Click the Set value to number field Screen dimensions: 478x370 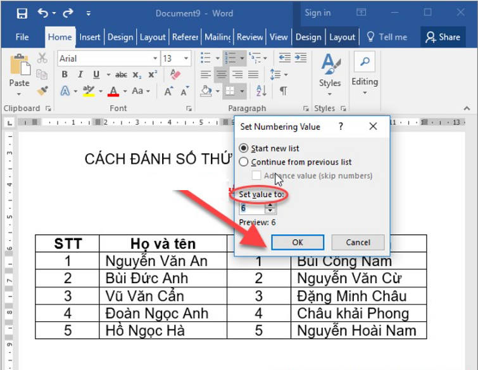[x=253, y=207]
